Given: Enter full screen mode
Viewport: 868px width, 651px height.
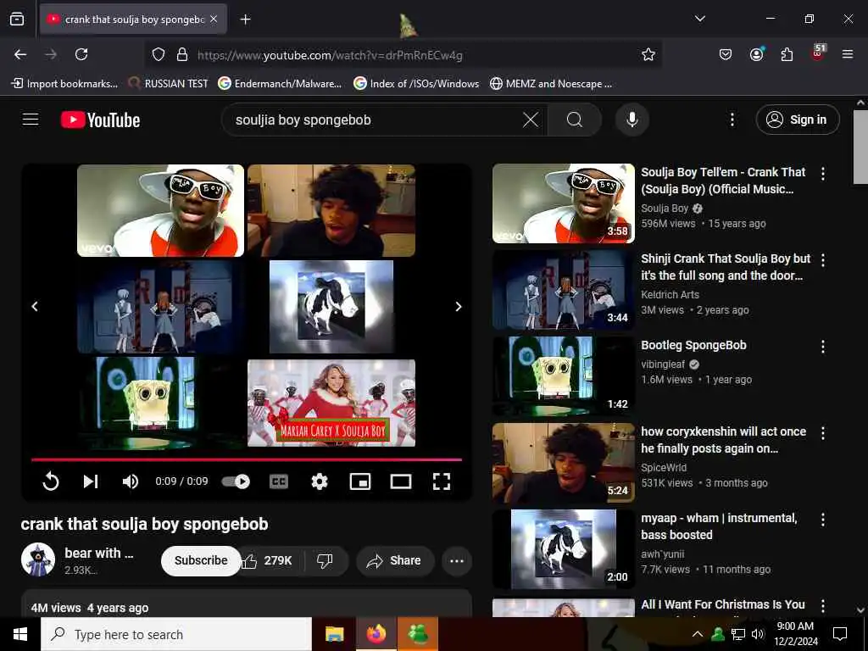Looking at the screenshot, I should 441,481.
